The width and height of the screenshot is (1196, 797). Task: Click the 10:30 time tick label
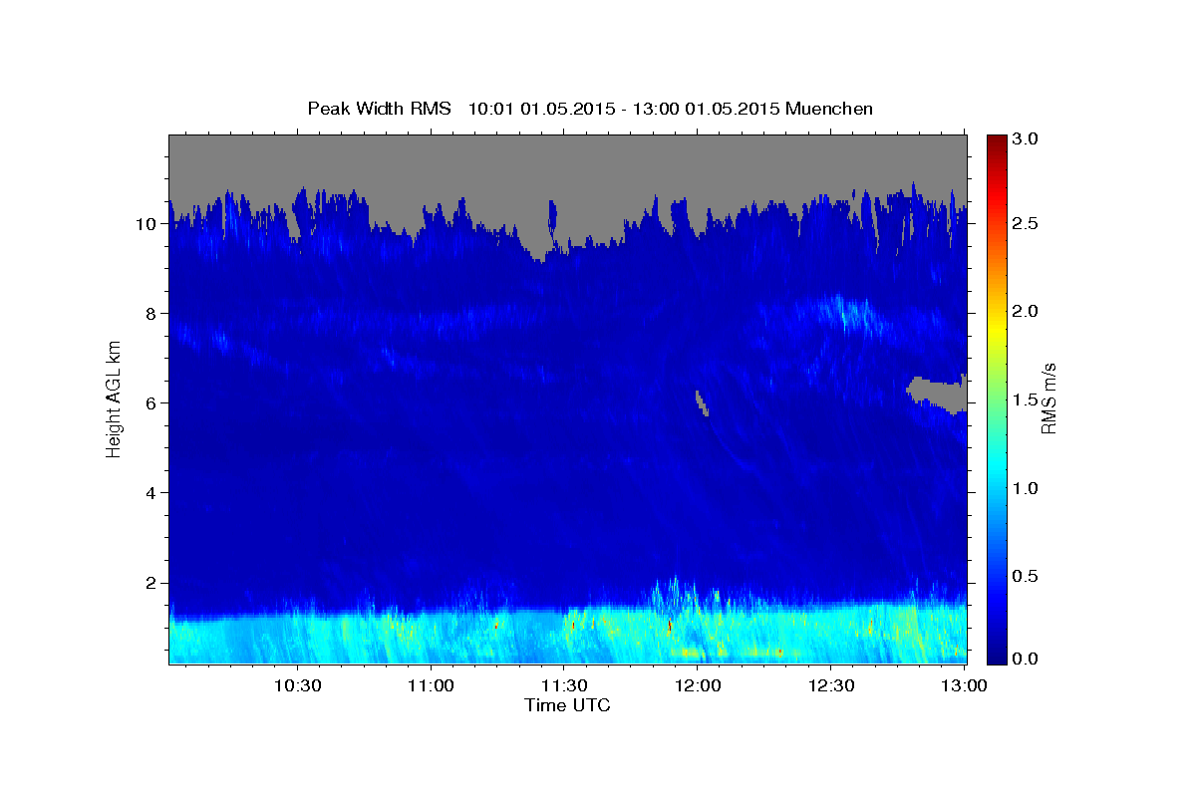pos(297,685)
